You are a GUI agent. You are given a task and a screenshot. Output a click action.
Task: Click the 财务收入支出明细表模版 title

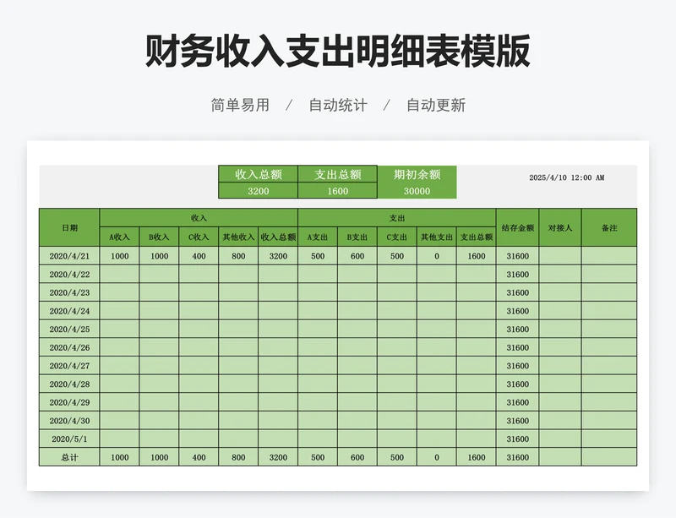[337, 52]
